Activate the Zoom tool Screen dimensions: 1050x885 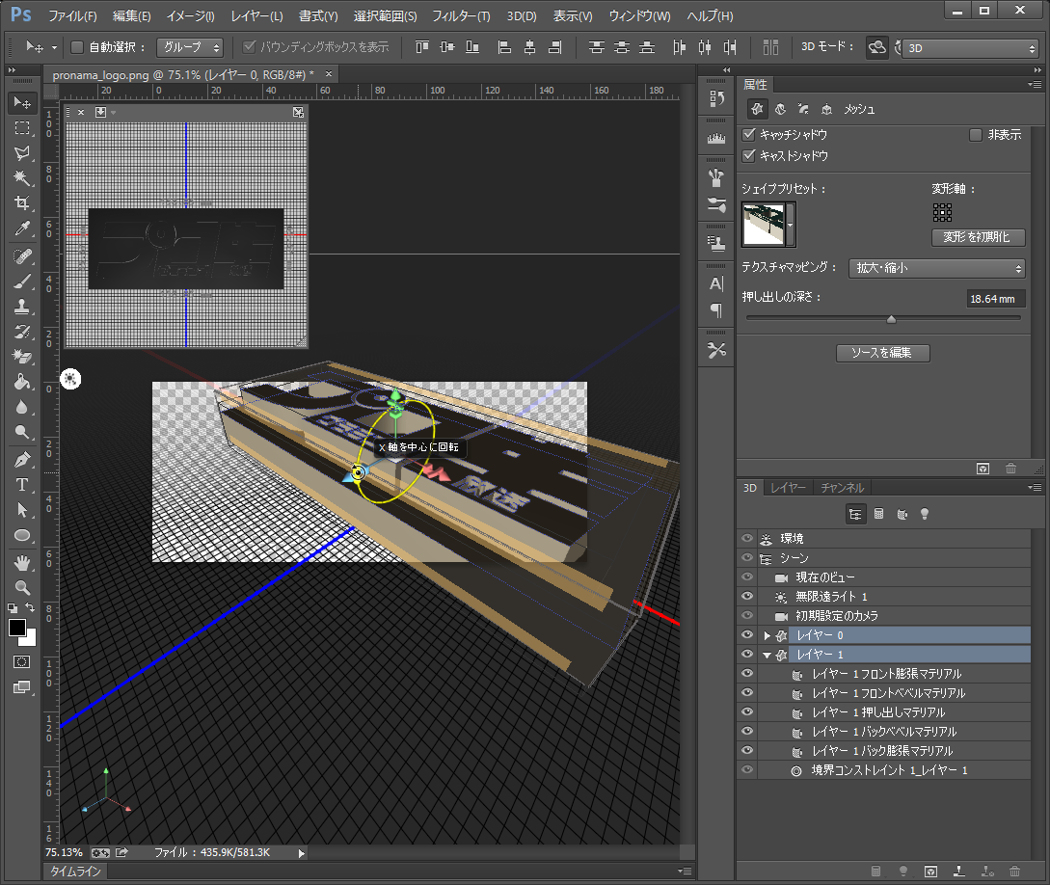(x=22, y=587)
